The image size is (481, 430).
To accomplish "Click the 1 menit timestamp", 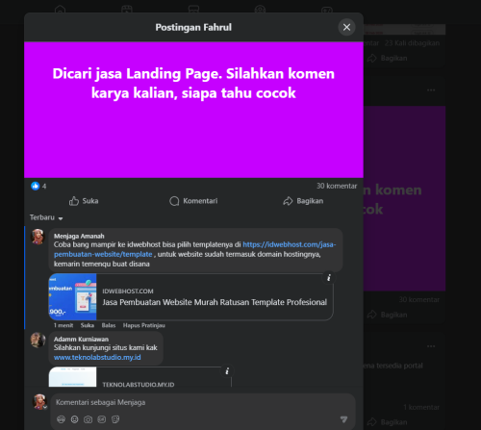I will (63, 325).
